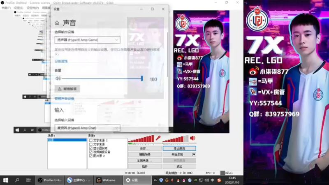Screen dimensions: 329x185
Task: Click the taskbar clock showing 13:45
Action: point(232,180)
